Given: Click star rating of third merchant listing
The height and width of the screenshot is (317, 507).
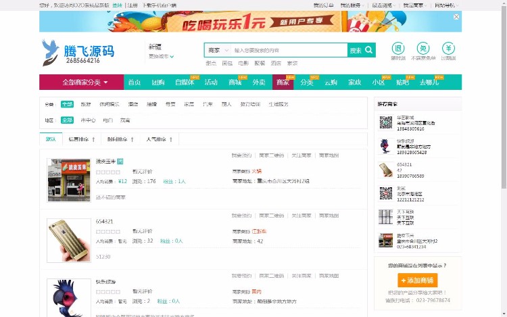Looking at the screenshot, I should point(108,292).
